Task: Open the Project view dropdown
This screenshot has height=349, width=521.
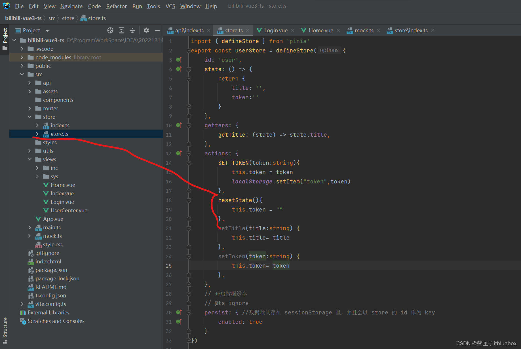Action: [x=47, y=31]
